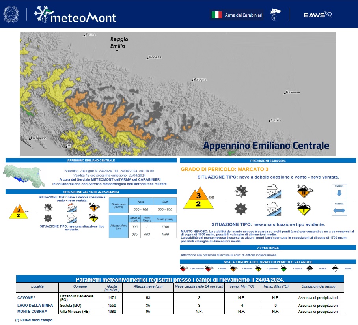This screenshot has width=358, height=325.
Task: Click the forecast danger level 3 diamond icon
Action: pyautogui.click(x=304, y=191)
